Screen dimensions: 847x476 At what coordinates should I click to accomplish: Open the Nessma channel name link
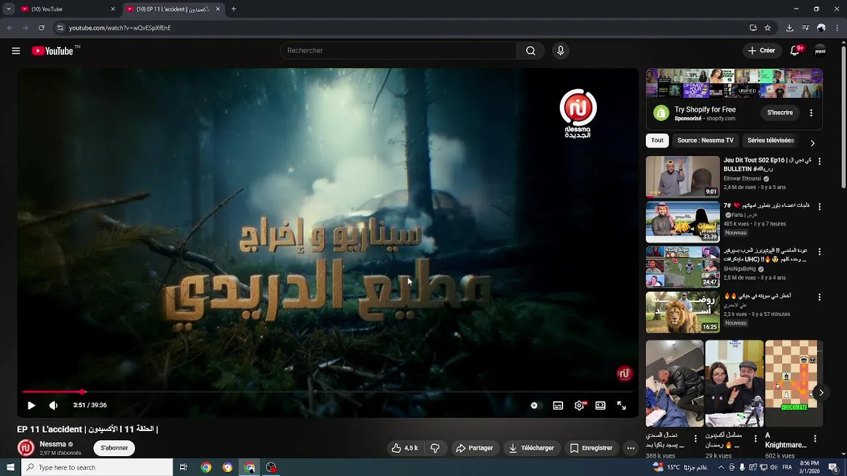[x=53, y=444]
